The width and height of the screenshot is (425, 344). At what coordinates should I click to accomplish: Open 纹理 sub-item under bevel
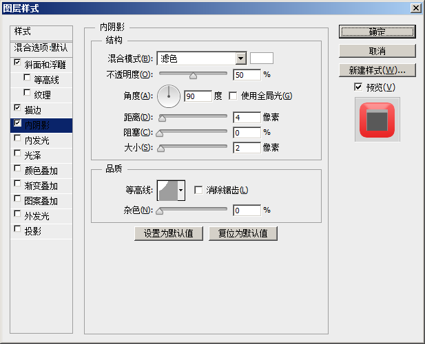[42, 95]
